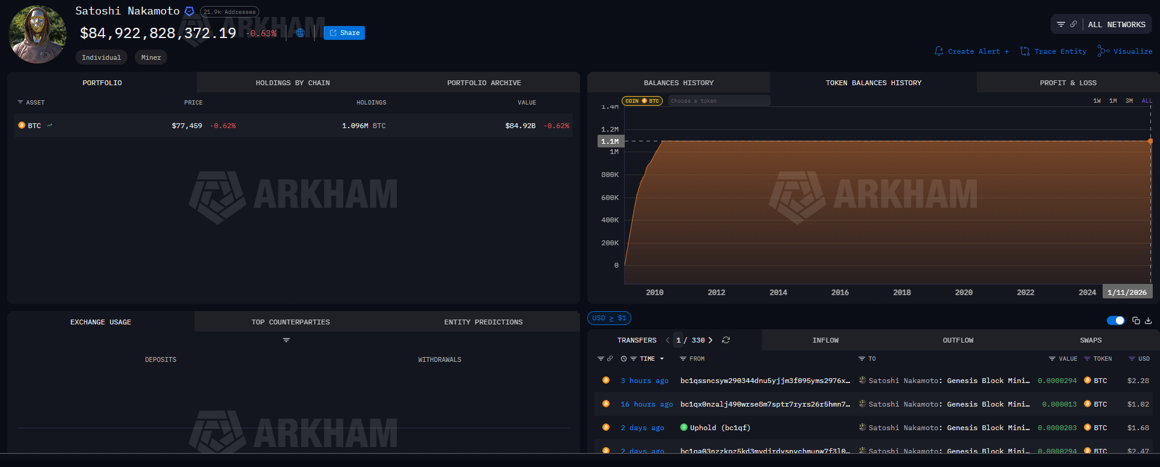This screenshot has height=467, width=1160.
Task: Copy transfers using the copy icon
Action: (1136, 320)
